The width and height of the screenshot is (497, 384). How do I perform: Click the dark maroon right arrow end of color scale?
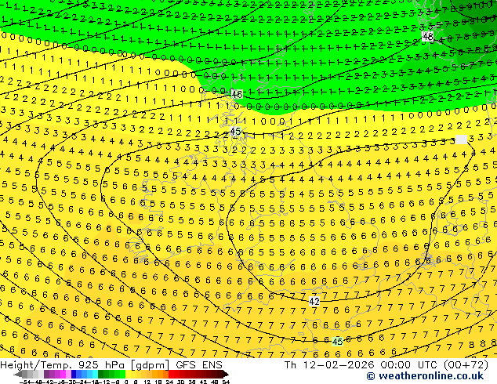(225, 375)
